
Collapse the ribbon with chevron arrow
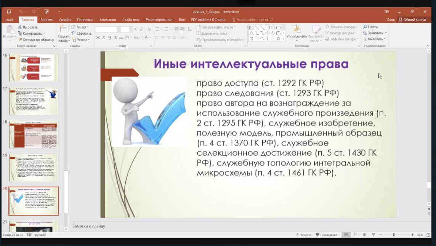coord(428,46)
